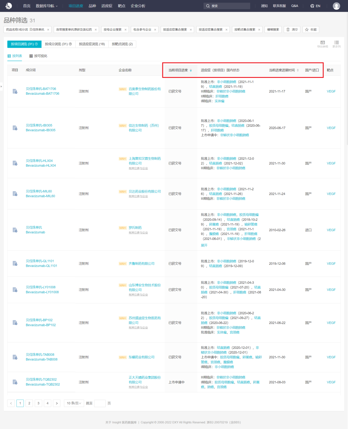Click the MAH tag beside 齐鲁制药有限公司
The height and width of the screenshot is (429, 348).
(122, 264)
